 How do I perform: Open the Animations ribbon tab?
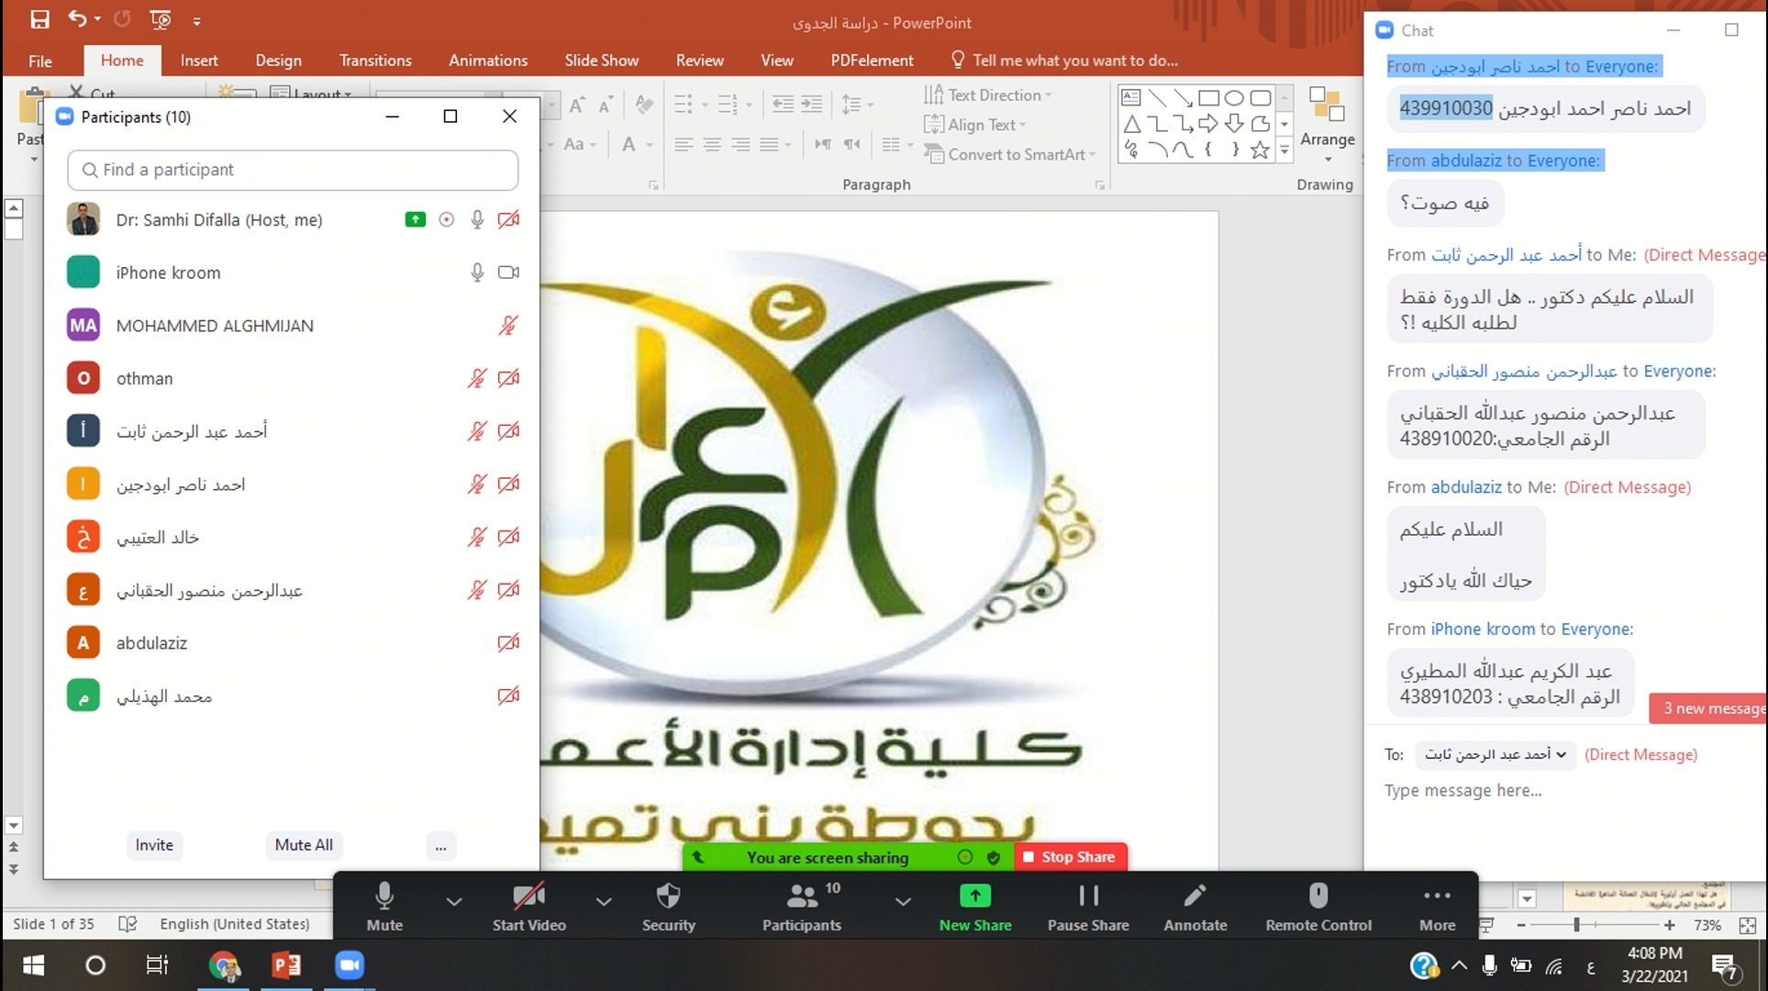click(x=487, y=61)
